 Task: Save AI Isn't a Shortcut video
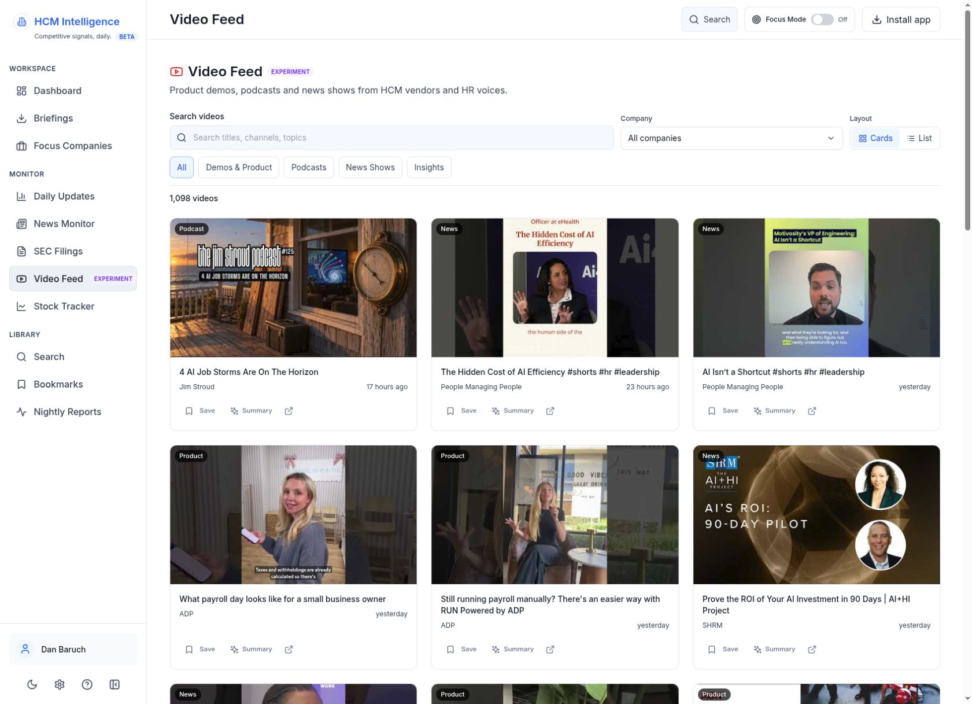[x=723, y=411]
